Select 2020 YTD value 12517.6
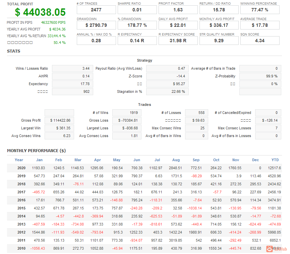Screen dimensions: 290x254 (275, 168)
